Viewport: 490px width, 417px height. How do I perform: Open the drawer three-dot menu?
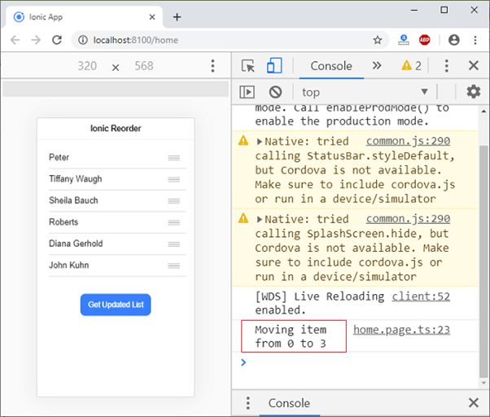[247, 403]
